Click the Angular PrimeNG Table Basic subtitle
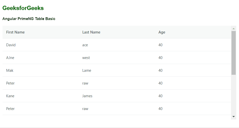 coord(29,19)
